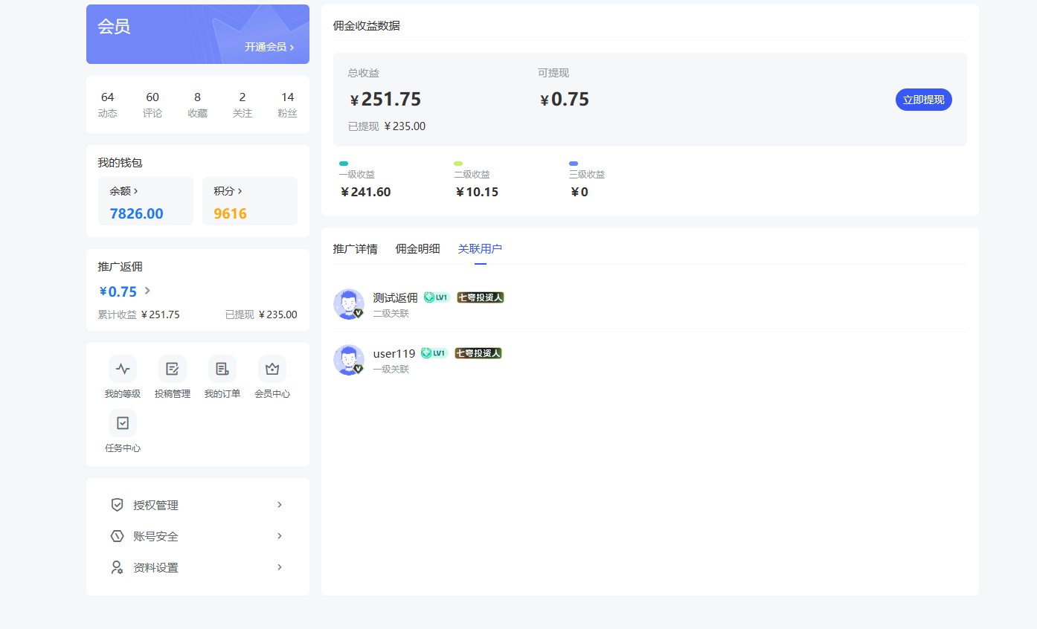View 64 动态 posts count
This screenshot has height=629, width=1037.
coord(108,105)
